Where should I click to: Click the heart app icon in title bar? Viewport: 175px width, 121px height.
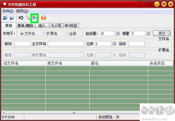(5, 4)
